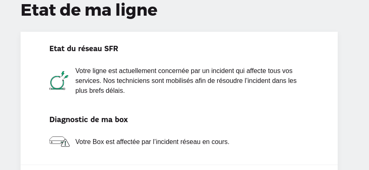The width and height of the screenshot is (369, 170).
Task: Click the cable connector ends of network icon
Action: pos(57,89)
